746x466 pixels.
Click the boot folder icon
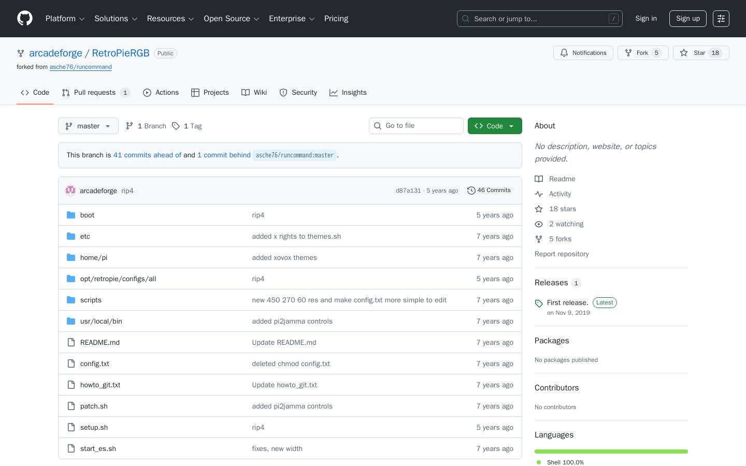tap(71, 215)
